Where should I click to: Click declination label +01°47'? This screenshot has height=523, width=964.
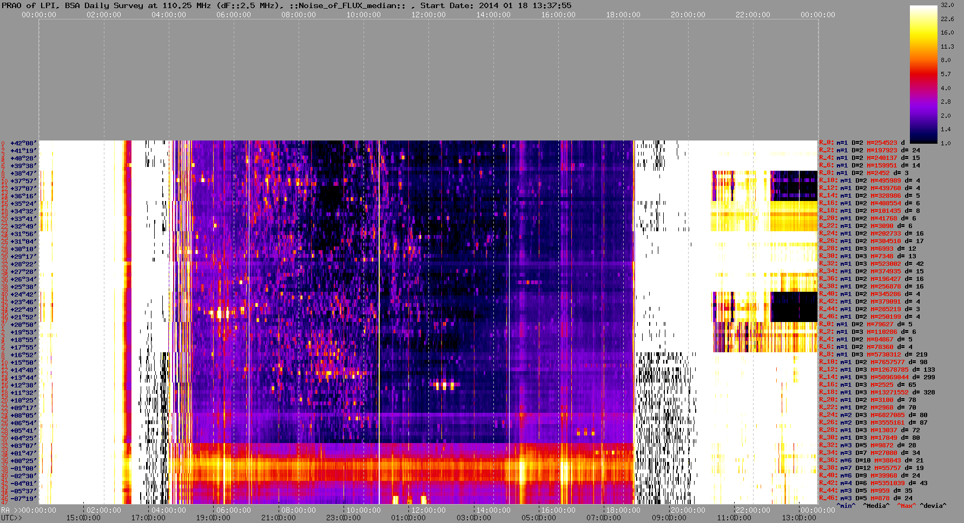pyautogui.click(x=23, y=453)
